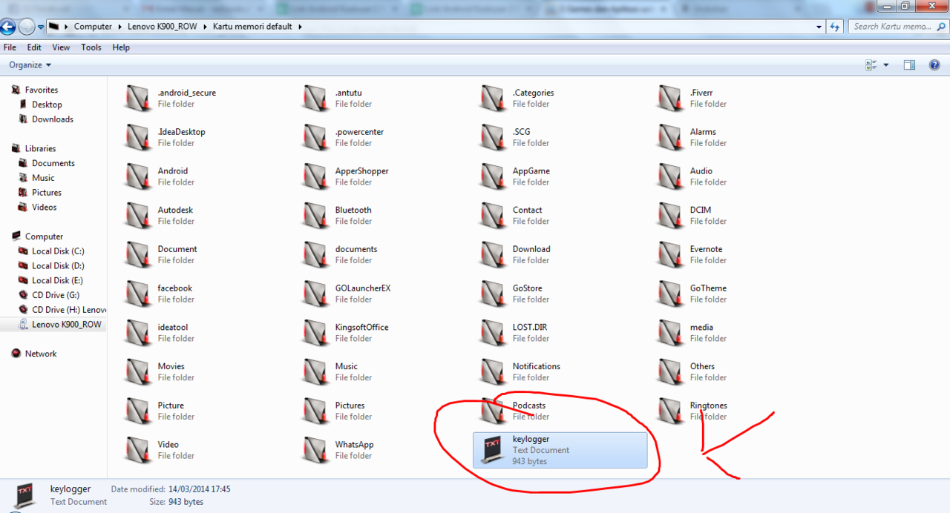
Task: Select the WhatsApp folder icon
Action: click(x=315, y=450)
